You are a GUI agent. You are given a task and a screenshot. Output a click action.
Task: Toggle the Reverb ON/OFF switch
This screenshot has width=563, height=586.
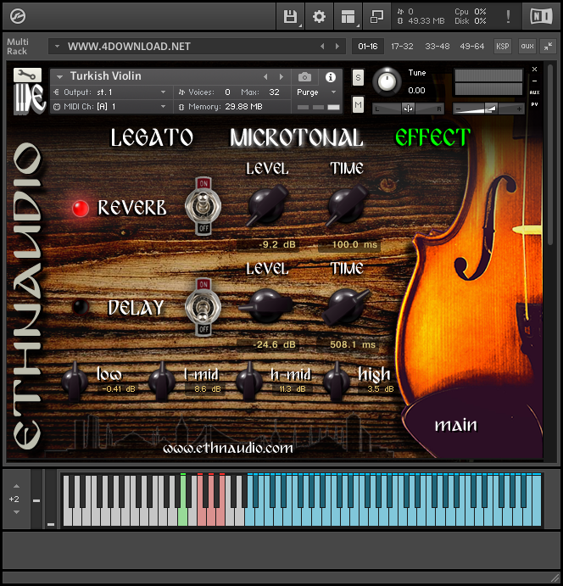point(203,206)
